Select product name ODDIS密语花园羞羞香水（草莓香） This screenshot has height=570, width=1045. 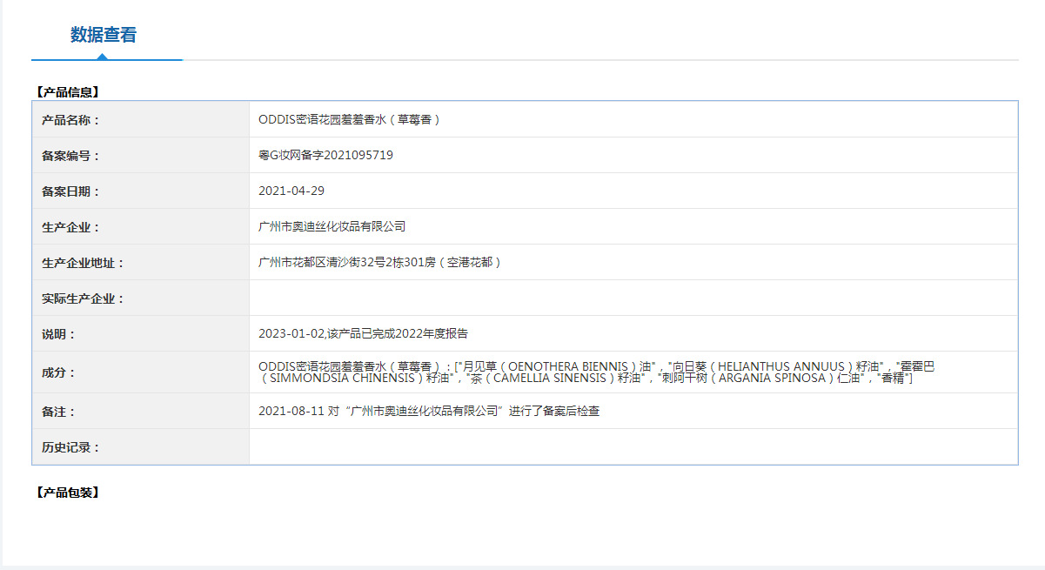click(350, 120)
